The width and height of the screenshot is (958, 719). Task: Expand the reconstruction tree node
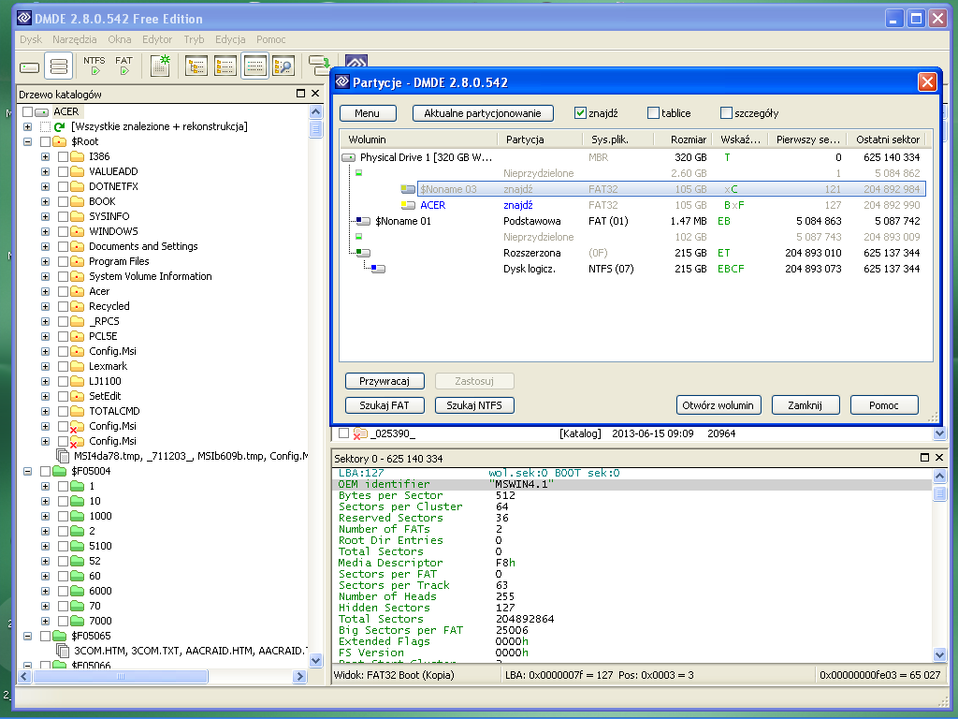pos(27,126)
